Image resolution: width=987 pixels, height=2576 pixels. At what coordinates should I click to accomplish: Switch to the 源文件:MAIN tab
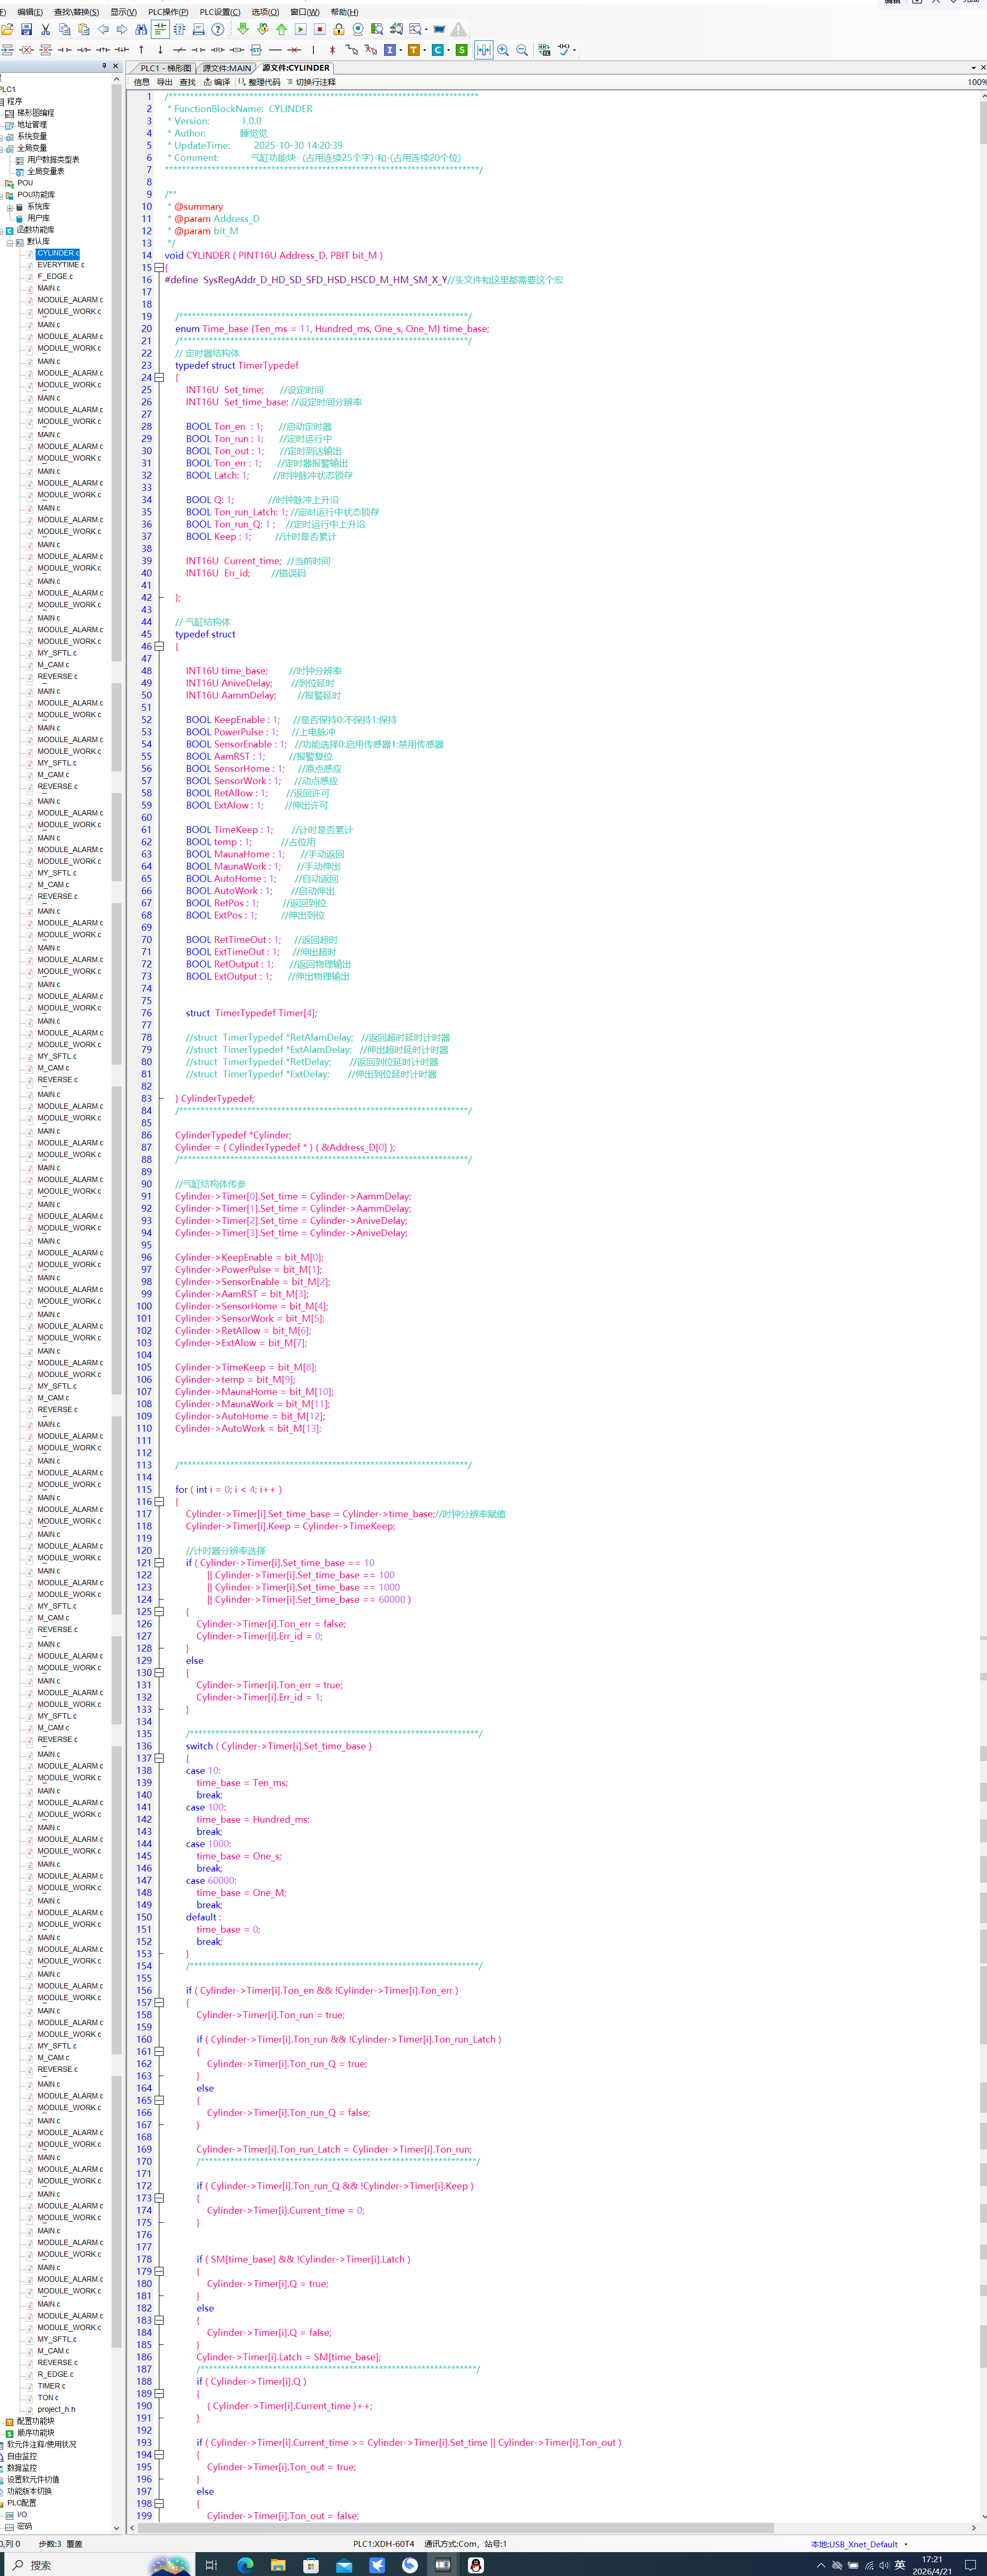227,68
